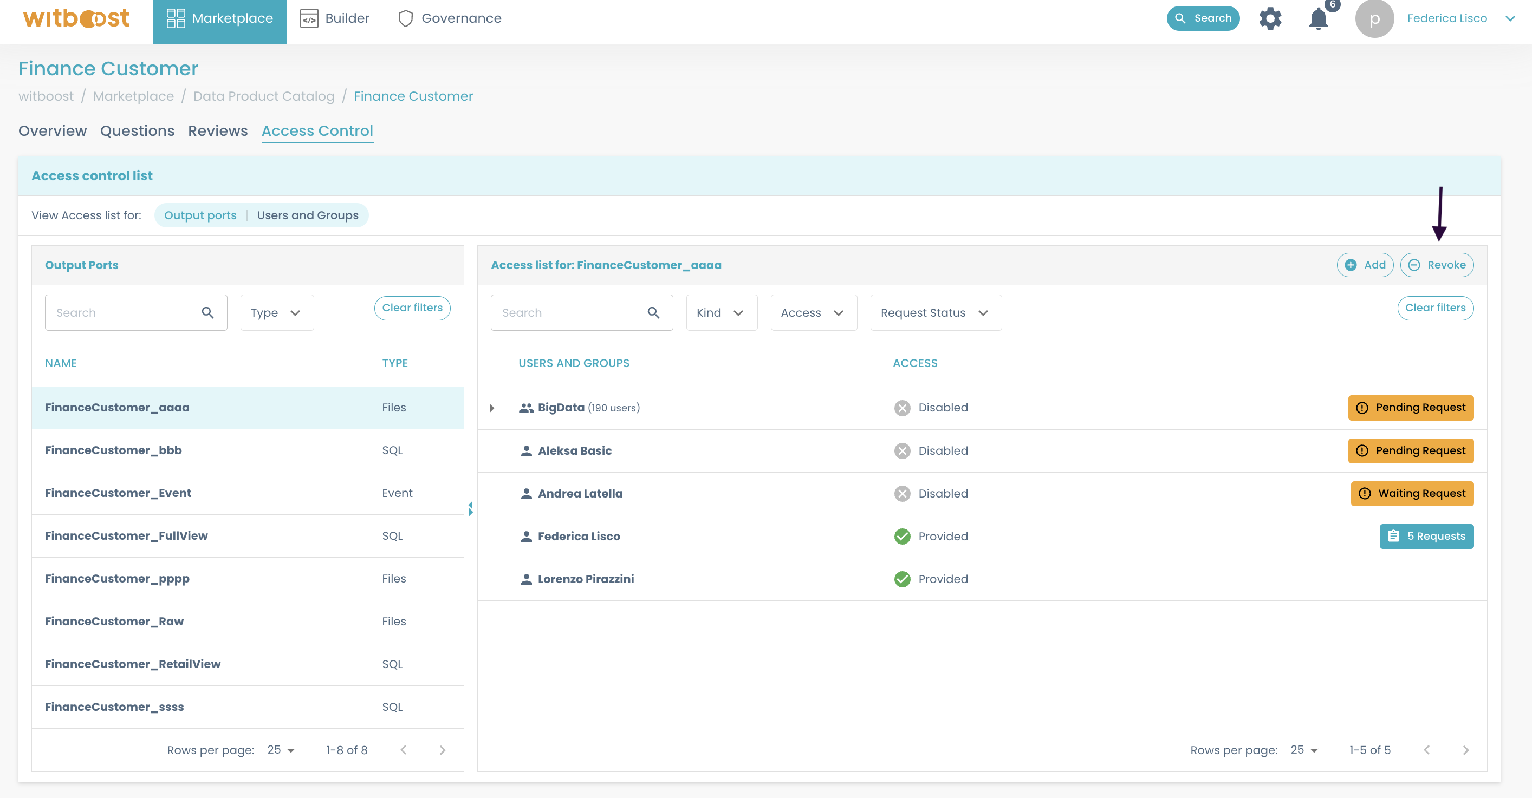1532x798 pixels.
Task: Toggle Output ports view filter
Action: pos(199,215)
